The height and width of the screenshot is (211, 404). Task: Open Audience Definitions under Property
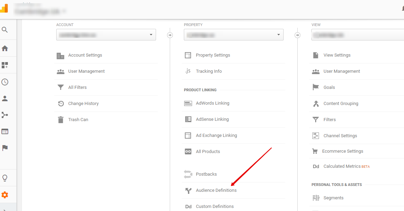pos(216,190)
